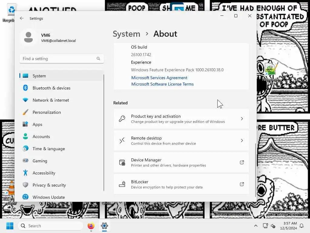Go back with the Settings back arrow

click(22, 19)
